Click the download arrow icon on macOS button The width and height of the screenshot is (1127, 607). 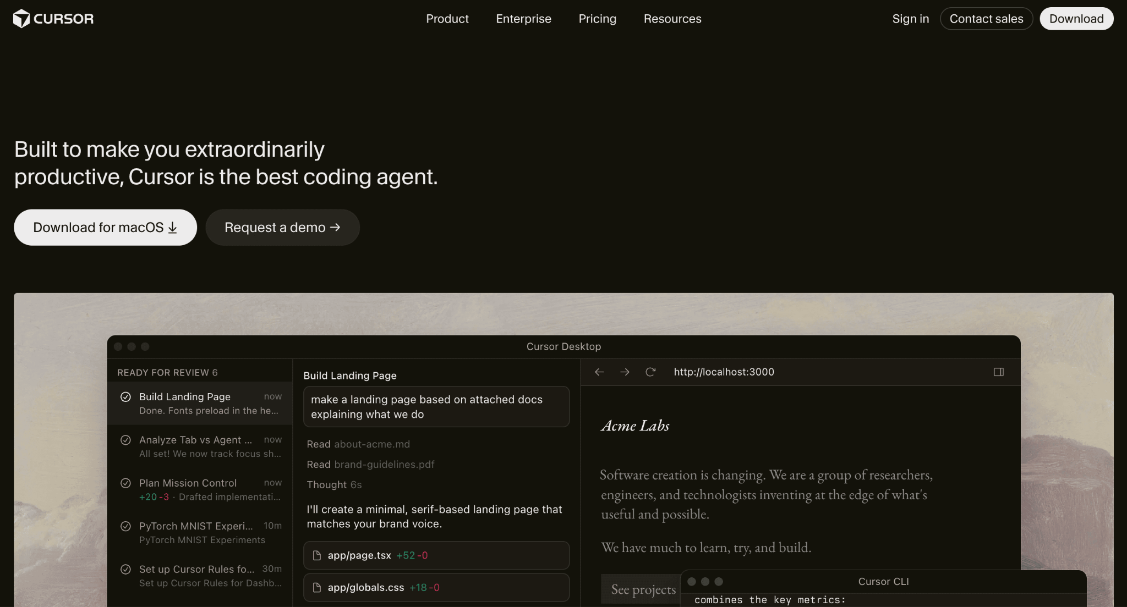click(172, 228)
